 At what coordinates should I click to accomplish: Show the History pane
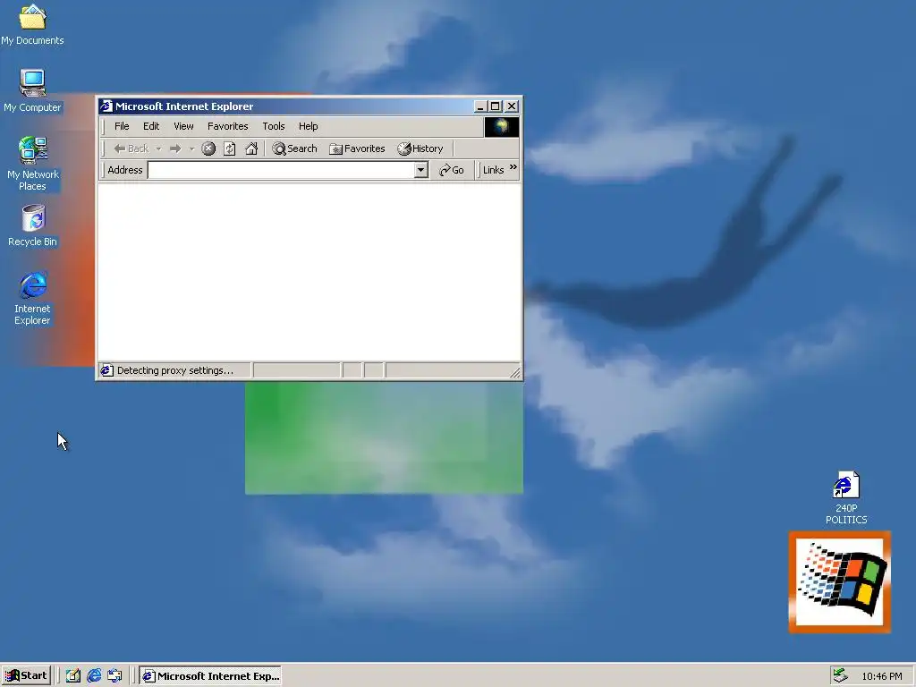[x=420, y=148]
